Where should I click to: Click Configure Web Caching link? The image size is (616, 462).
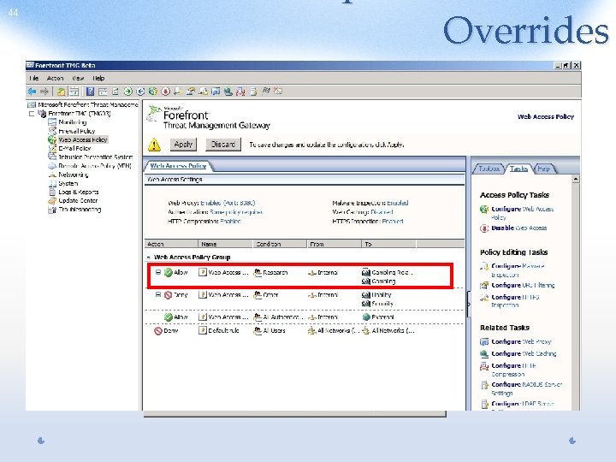(524, 353)
